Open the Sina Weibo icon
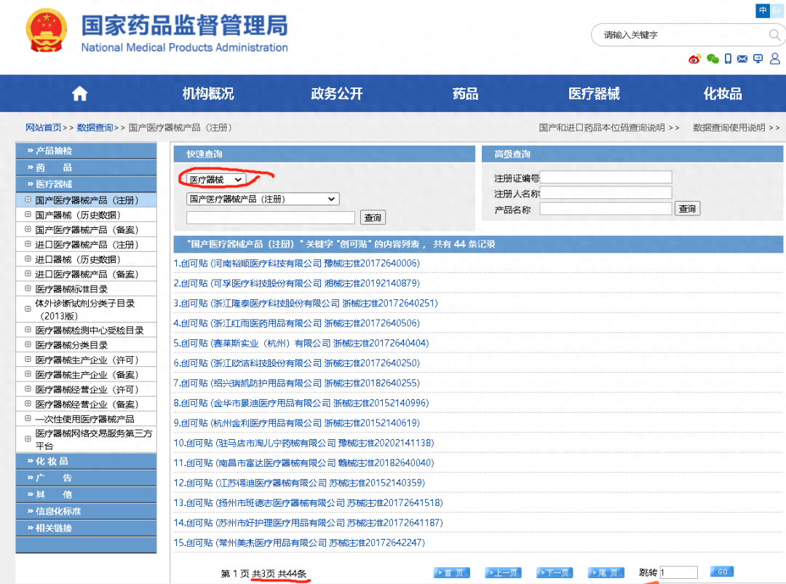Viewport: 786px width, 584px height. [694, 58]
